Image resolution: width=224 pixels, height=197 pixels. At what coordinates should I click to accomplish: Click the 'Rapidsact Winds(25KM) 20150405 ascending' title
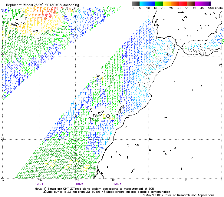click(x=42, y=5)
